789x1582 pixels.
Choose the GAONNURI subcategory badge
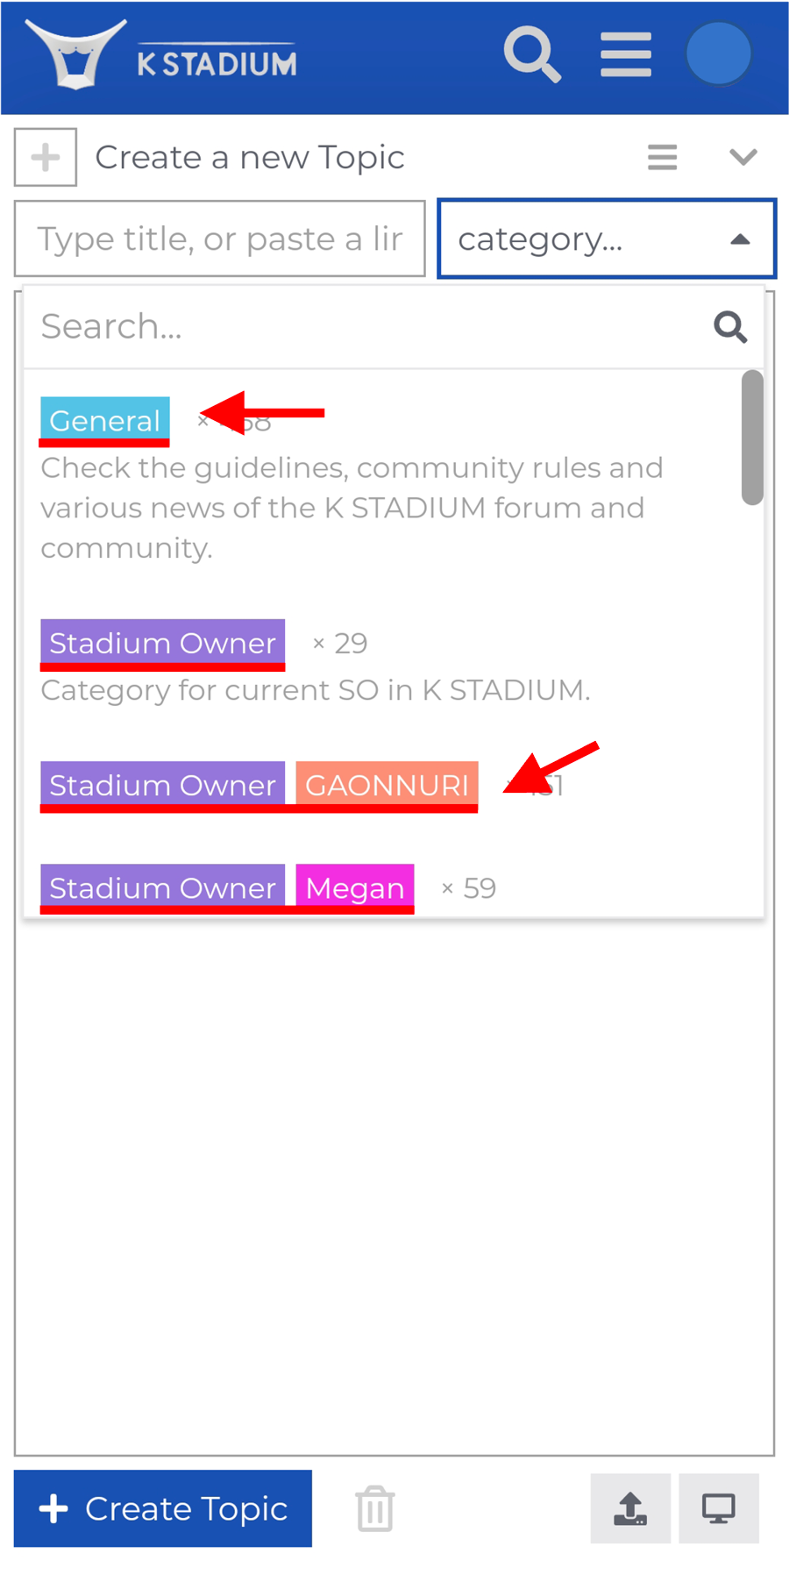coord(387,785)
